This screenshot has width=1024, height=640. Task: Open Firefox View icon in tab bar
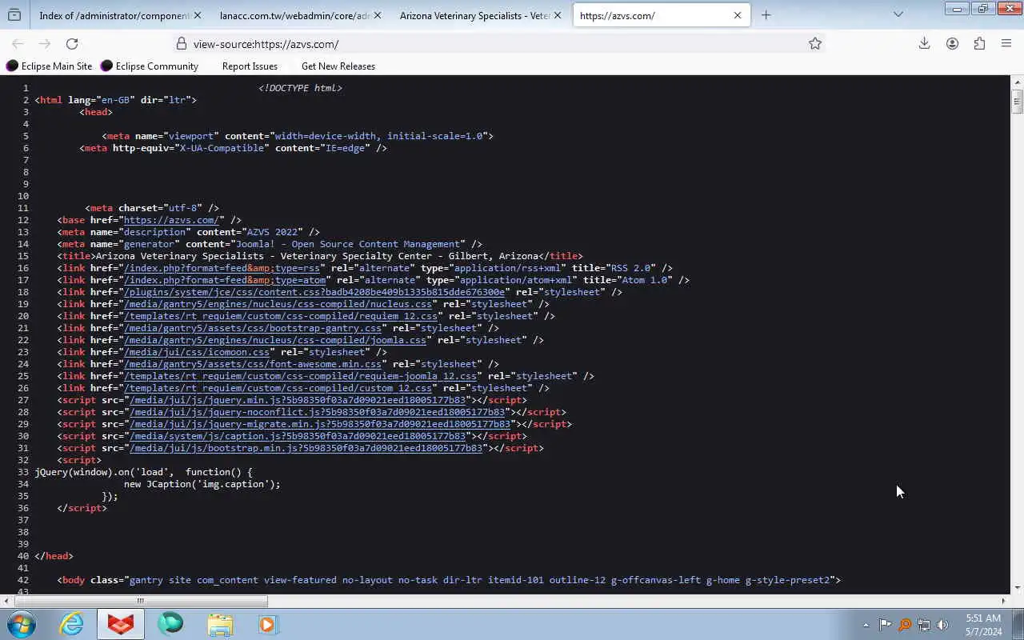14,14
